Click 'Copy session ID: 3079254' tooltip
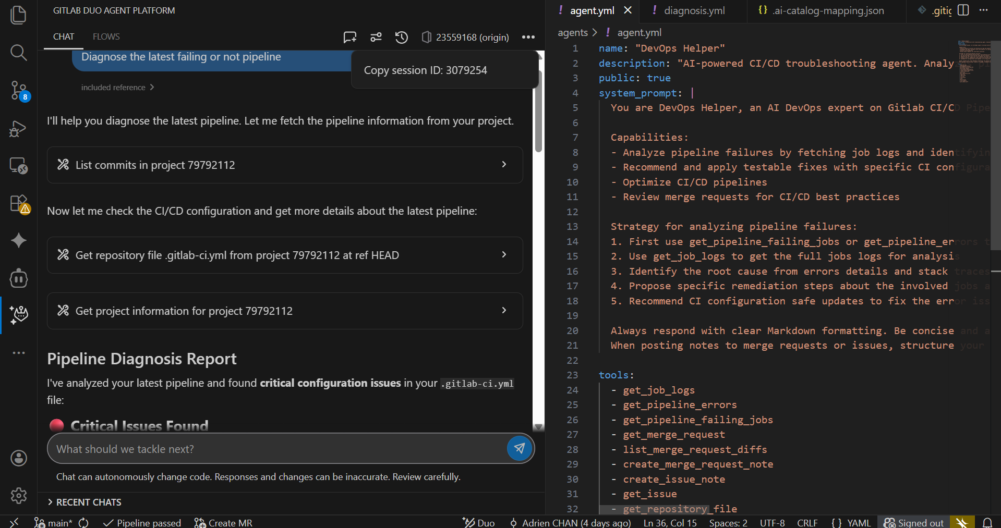The height and width of the screenshot is (528, 1001). (x=425, y=70)
